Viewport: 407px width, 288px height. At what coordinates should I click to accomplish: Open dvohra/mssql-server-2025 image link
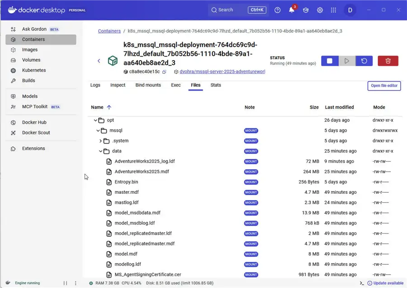pos(222,72)
